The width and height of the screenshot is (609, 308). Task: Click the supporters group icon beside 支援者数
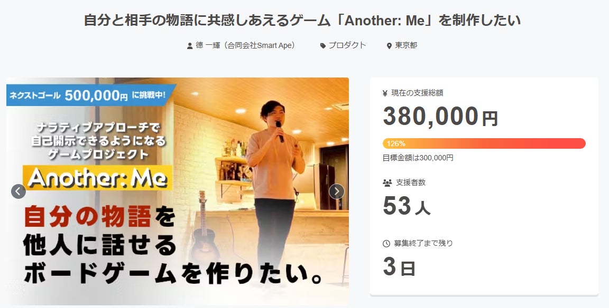(387, 183)
